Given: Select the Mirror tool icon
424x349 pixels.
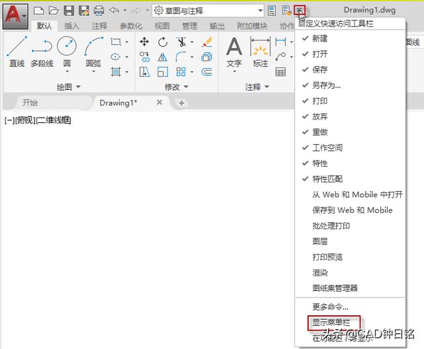Looking at the screenshot, I should [162, 57].
